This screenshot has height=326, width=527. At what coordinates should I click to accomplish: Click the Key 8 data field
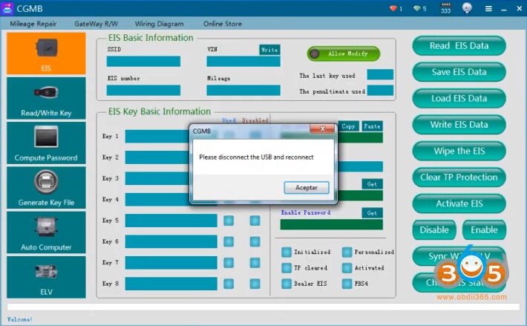171,284
